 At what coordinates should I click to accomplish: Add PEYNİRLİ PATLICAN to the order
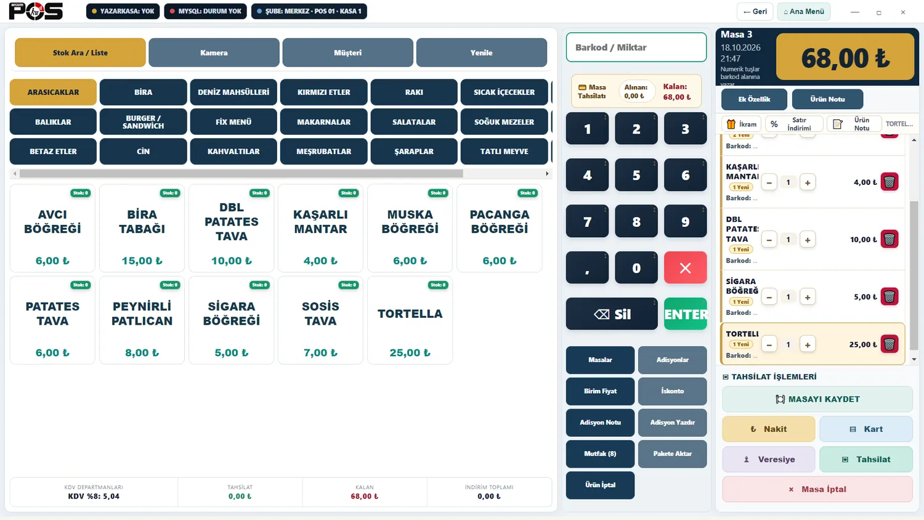coord(142,320)
